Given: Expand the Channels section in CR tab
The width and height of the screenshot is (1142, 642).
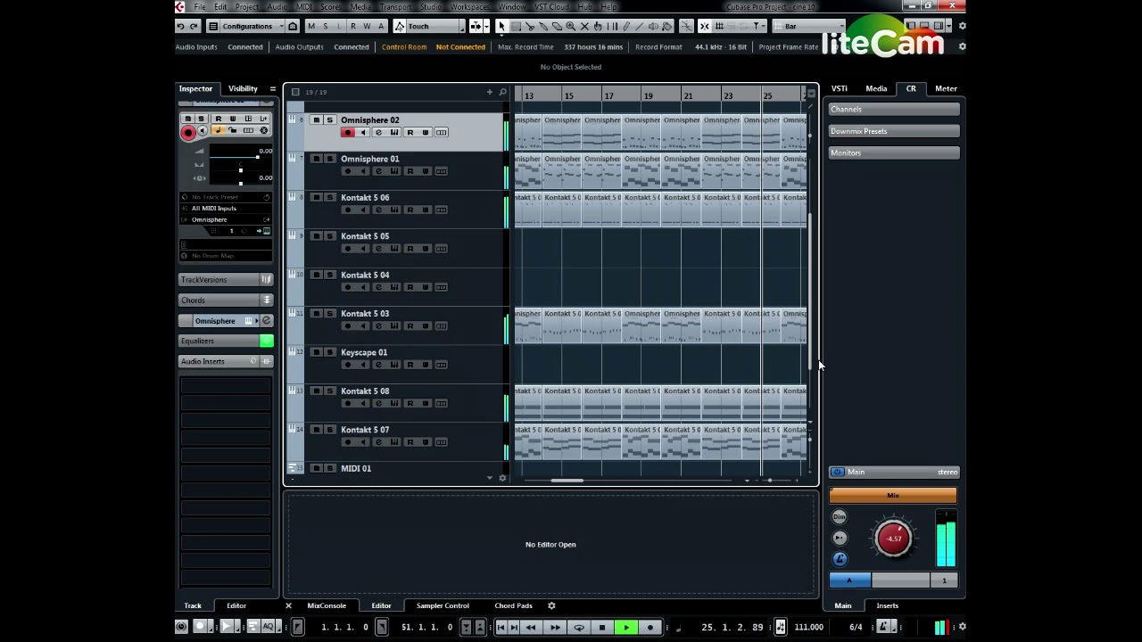Looking at the screenshot, I should point(894,110).
